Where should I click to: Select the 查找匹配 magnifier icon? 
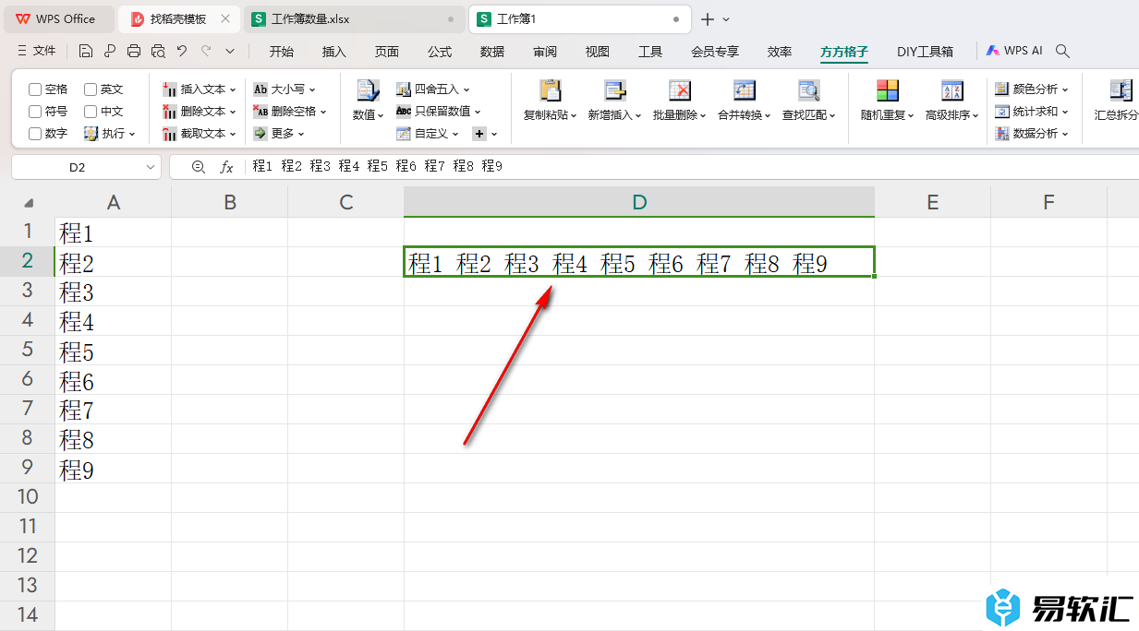click(808, 90)
